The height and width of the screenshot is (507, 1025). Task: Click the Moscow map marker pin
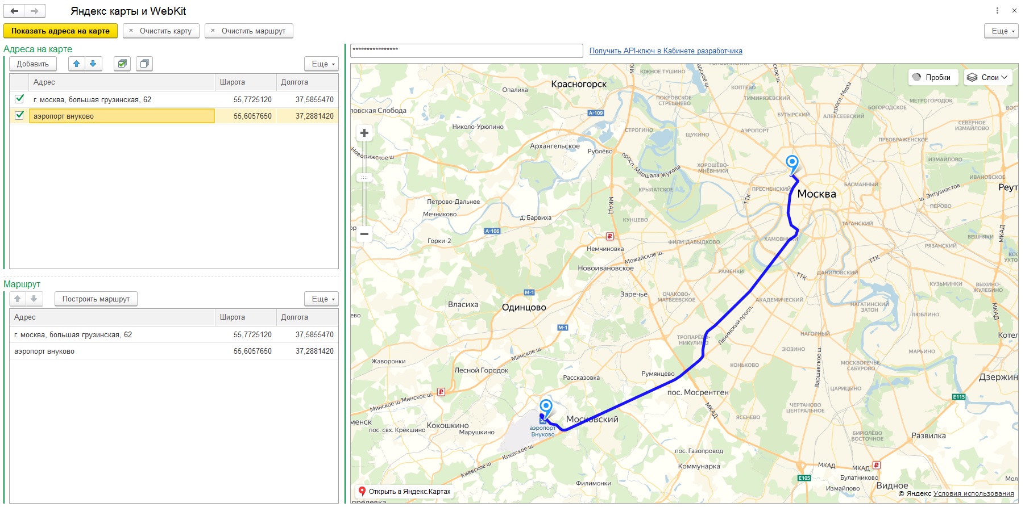(792, 163)
